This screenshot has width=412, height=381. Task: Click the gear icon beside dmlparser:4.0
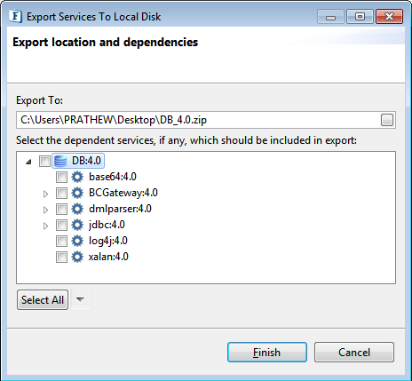pos(77,209)
